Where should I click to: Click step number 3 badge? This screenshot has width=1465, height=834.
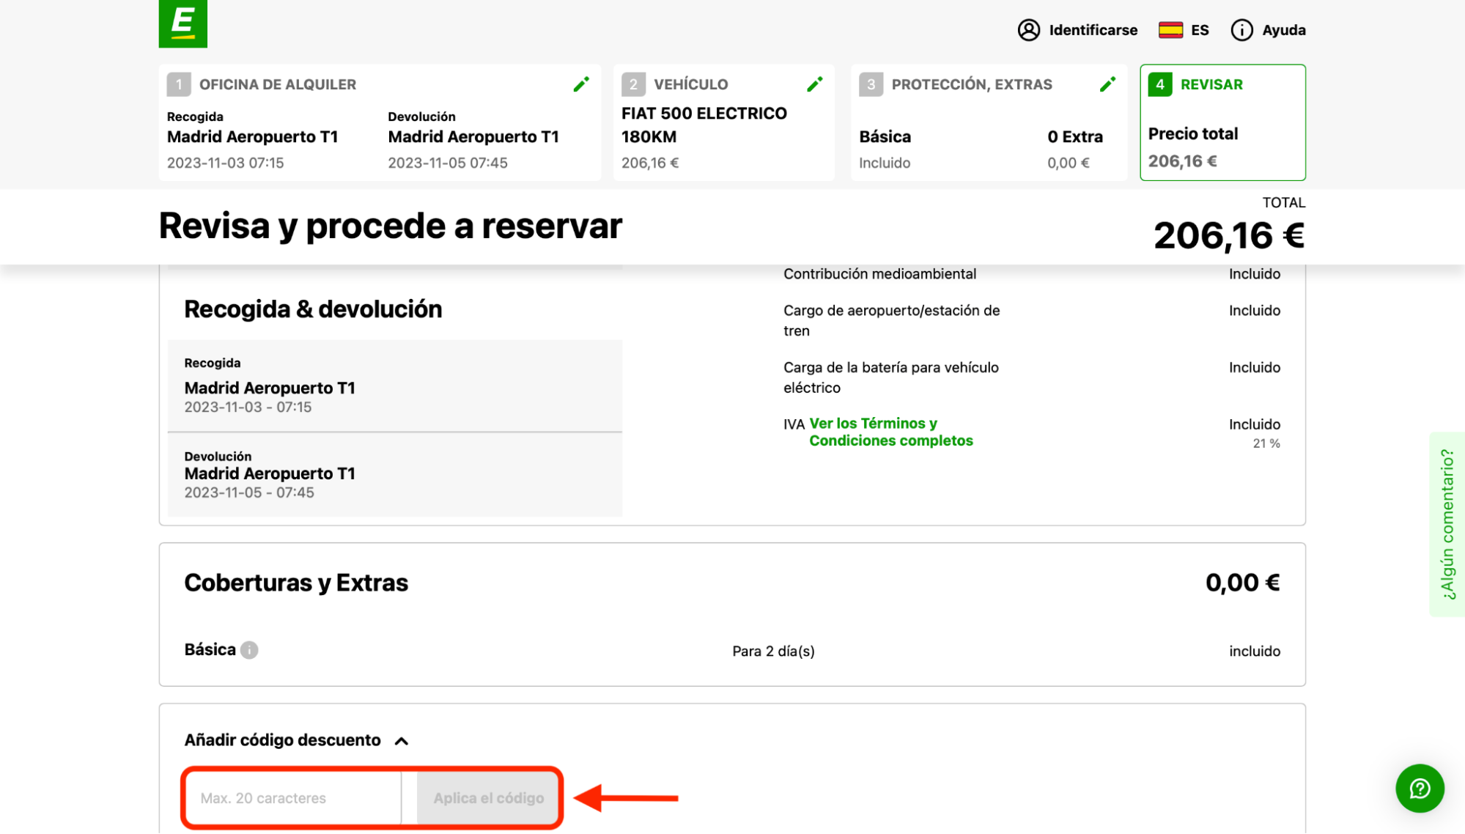871,84
